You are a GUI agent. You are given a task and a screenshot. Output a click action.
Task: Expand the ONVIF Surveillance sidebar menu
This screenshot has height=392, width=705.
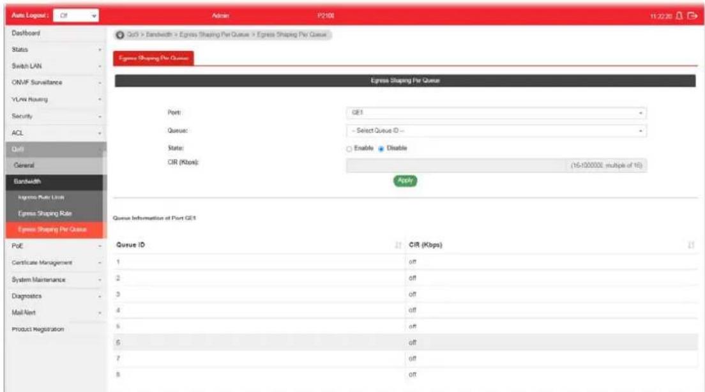(x=56, y=83)
